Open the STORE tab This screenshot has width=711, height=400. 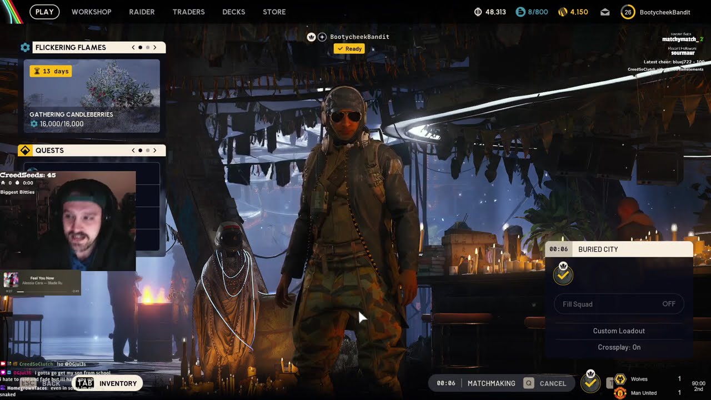274,12
